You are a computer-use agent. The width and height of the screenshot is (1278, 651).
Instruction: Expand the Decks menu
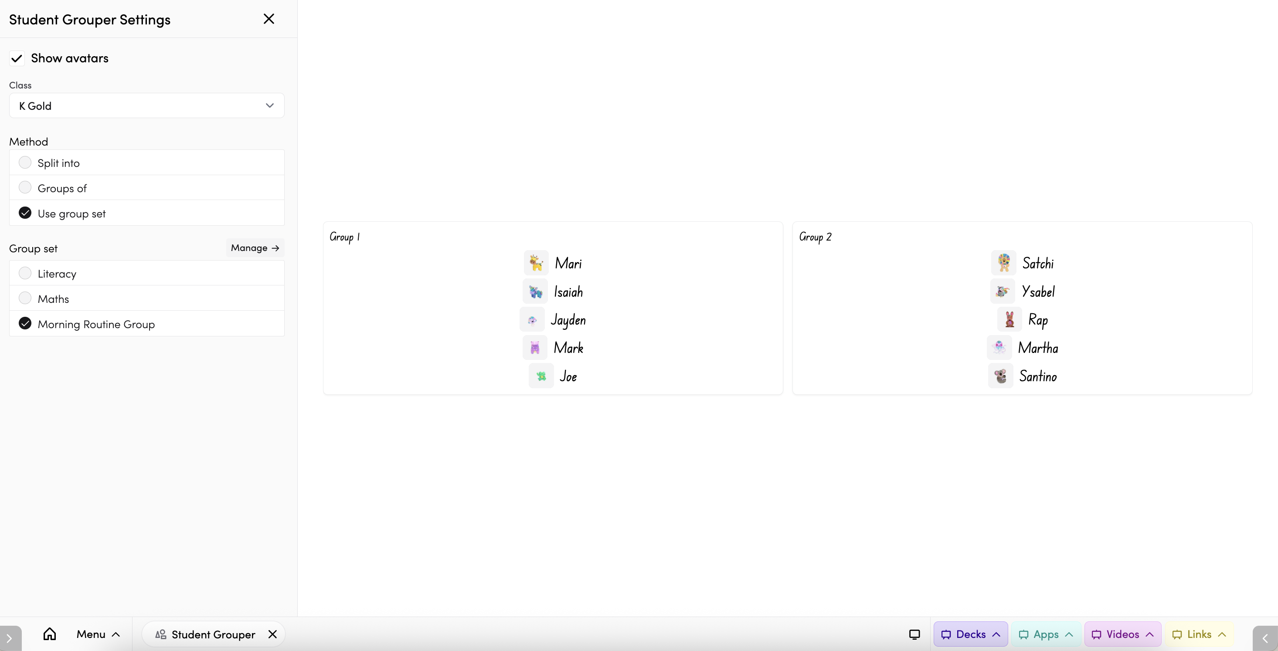point(970,634)
